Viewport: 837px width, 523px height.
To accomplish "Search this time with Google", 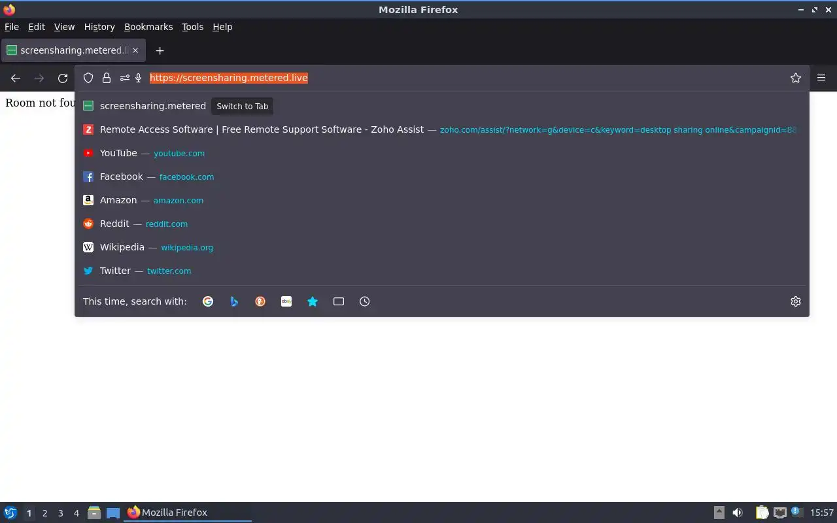I will click(208, 301).
